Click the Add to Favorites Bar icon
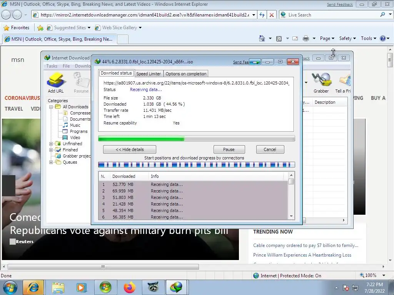Viewport: 394px width, 295px height. (x=40, y=28)
